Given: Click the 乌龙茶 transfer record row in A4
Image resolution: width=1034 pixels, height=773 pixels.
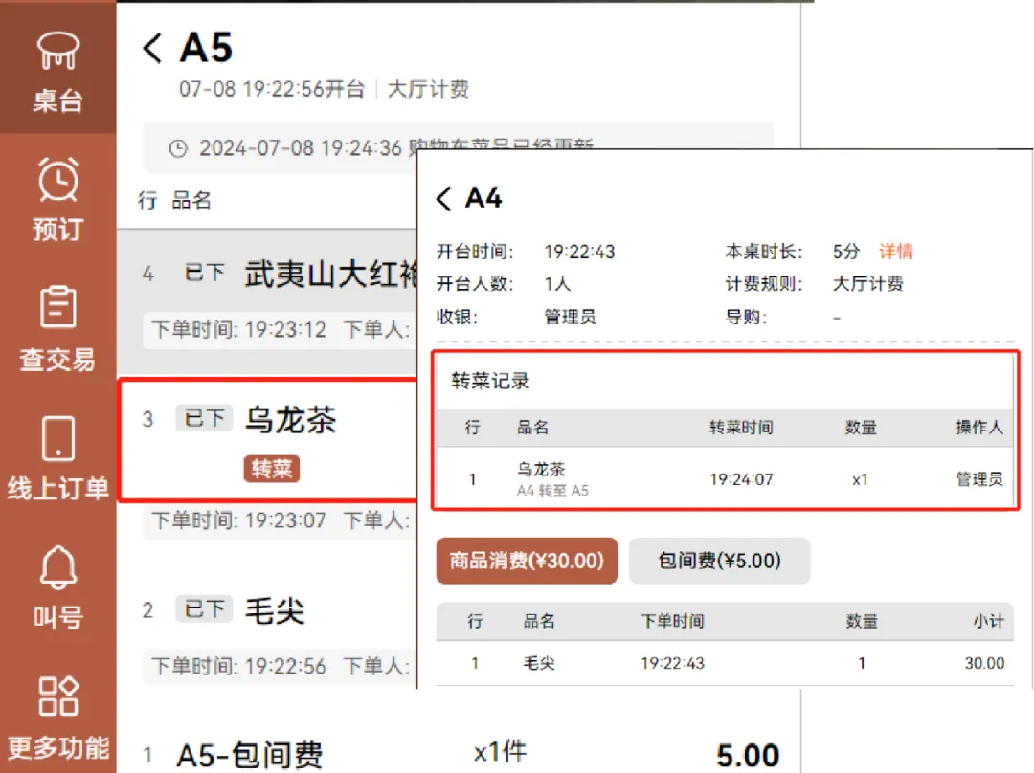Looking at the screenshot, I should coord(724,478).
